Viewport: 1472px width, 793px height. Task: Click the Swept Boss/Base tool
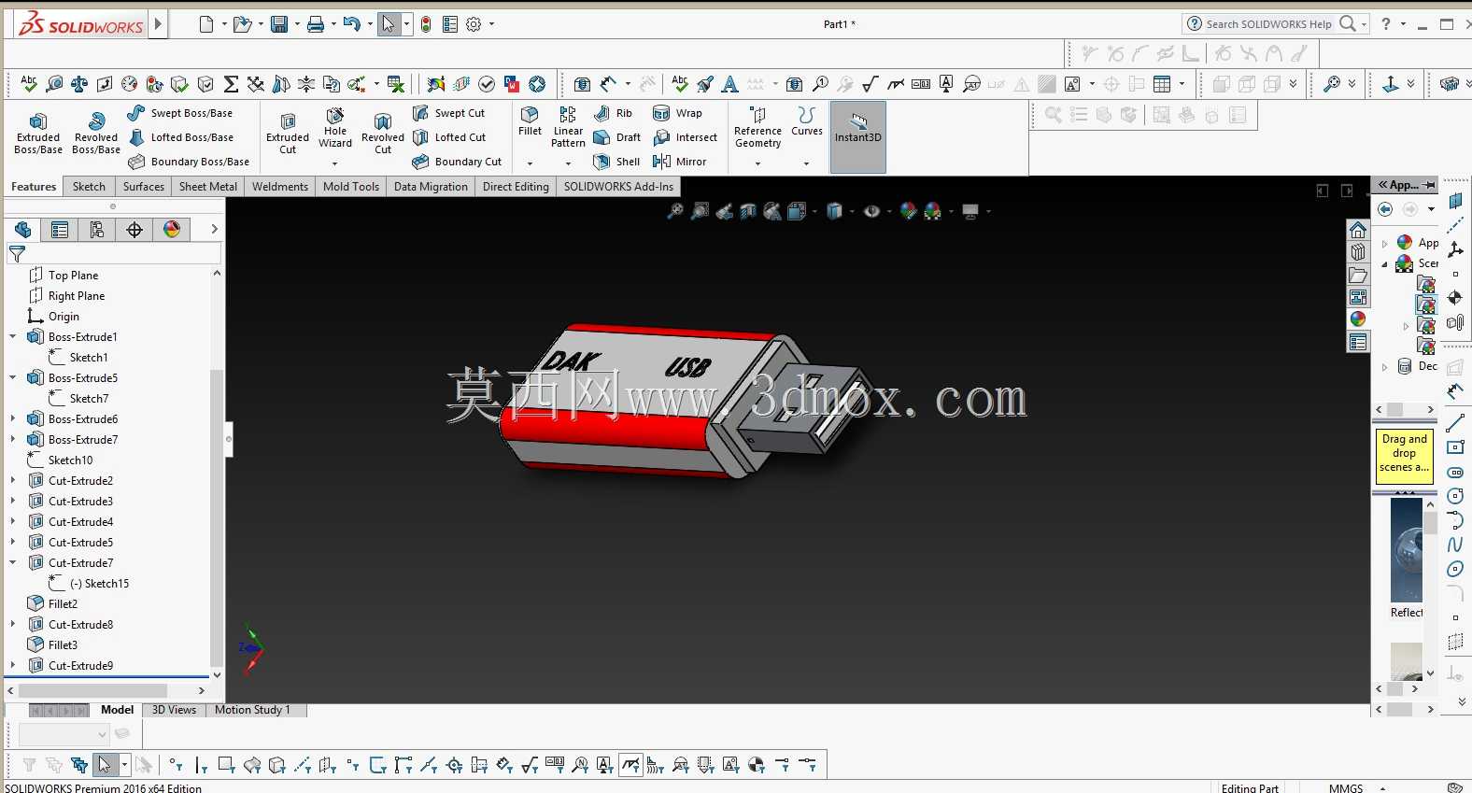point(180,113)
